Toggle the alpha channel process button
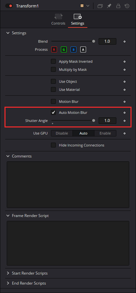This screenshot has height=293, width=136. pyautogui.click(x=83, y=50)
